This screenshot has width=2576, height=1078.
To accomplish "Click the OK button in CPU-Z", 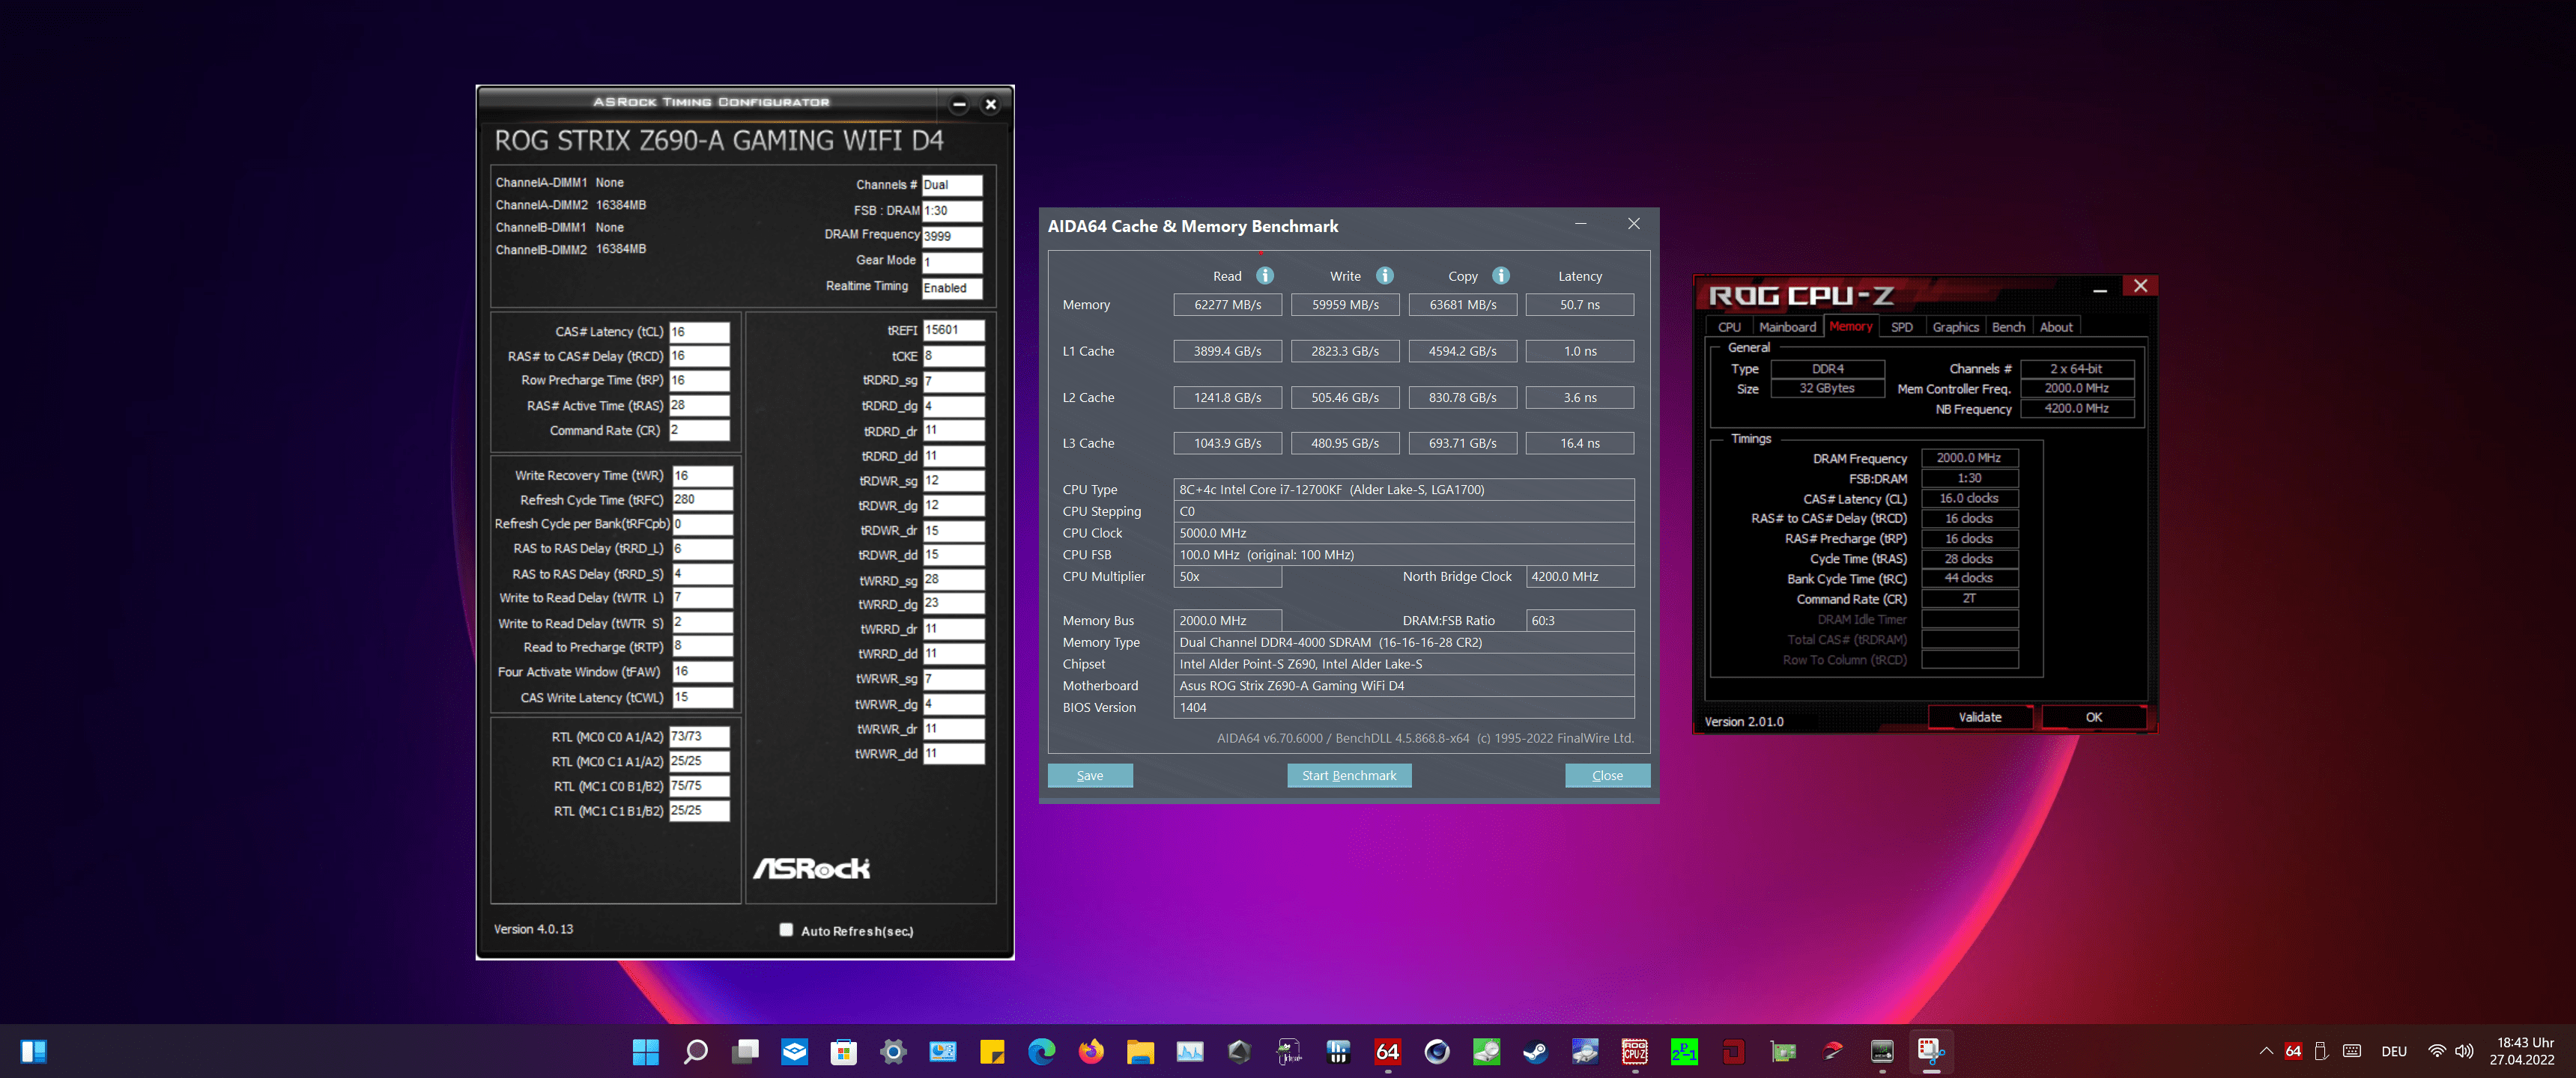I will tap(2093, 717).
